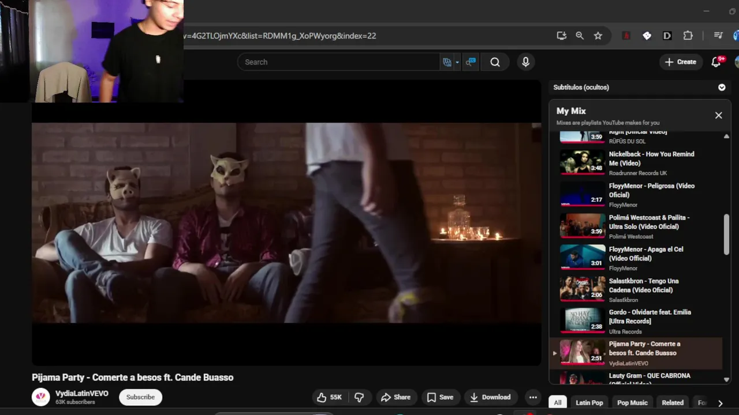The width and height of the screenshot is (739, 415).
Task: Open the notifications bell
Action: pos(716,62)
